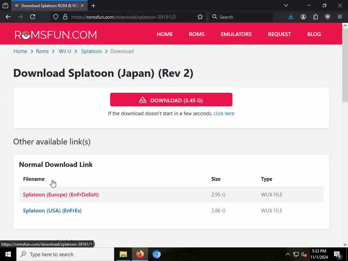Viewport: 348px width, 261px height.
Task: Select the Download Splatoon ROM tab
Action: coord(49,5)
